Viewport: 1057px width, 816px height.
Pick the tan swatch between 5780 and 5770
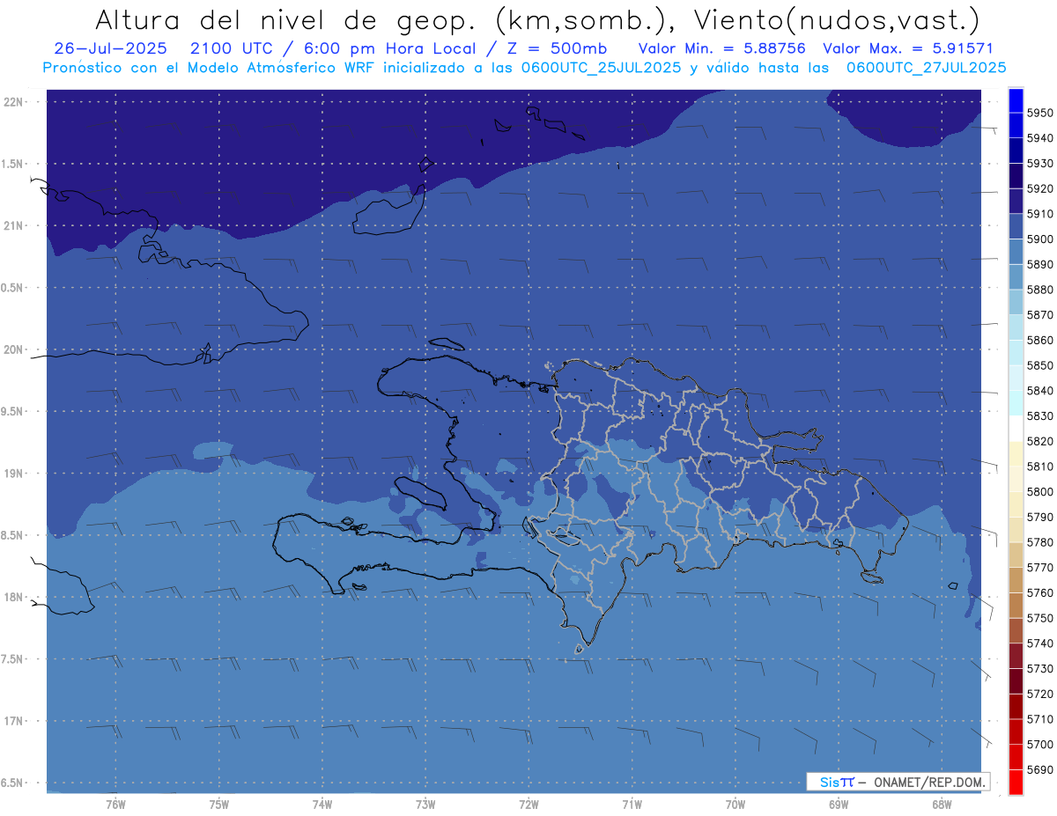pos(1016,555)
